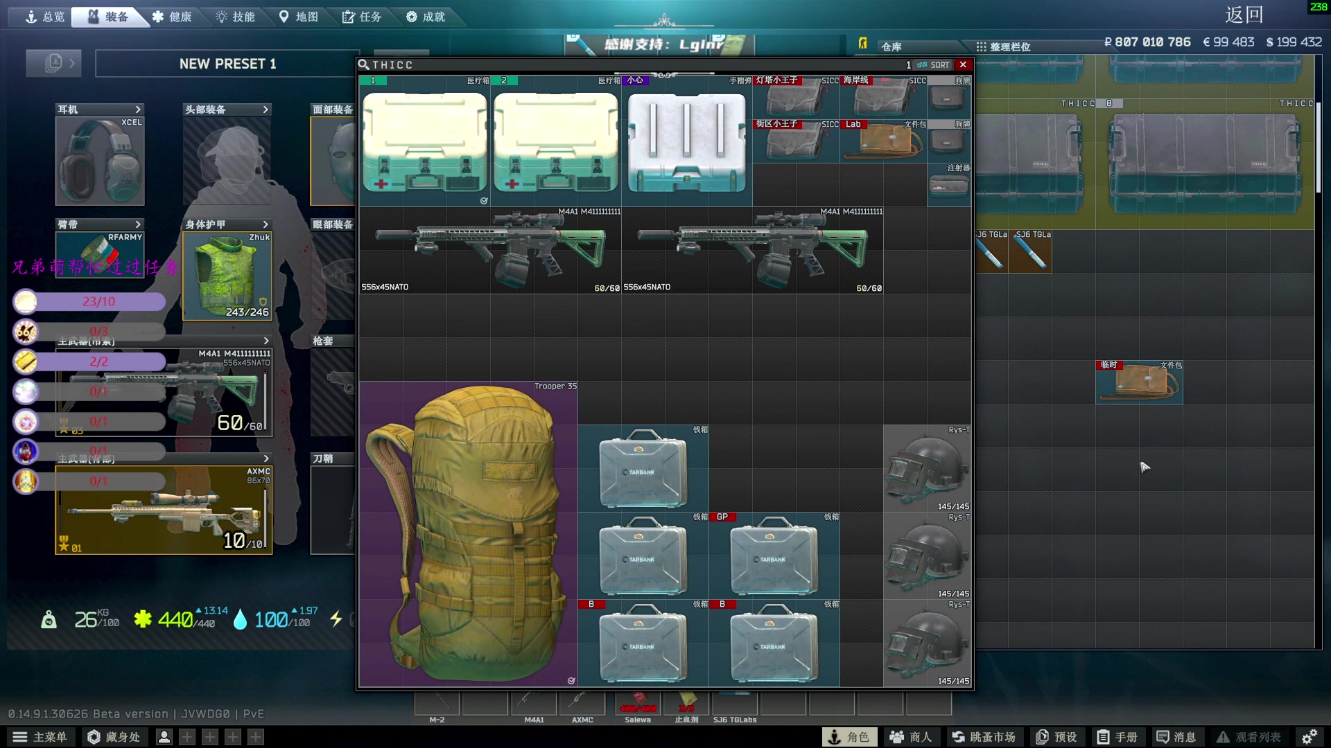Select the first M4A1 rifle in container
The image size is (1331, 748).
point(490,250)
